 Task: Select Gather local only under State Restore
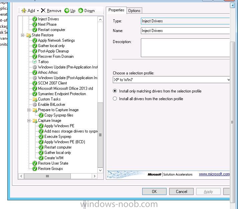(x=51, y=46)
